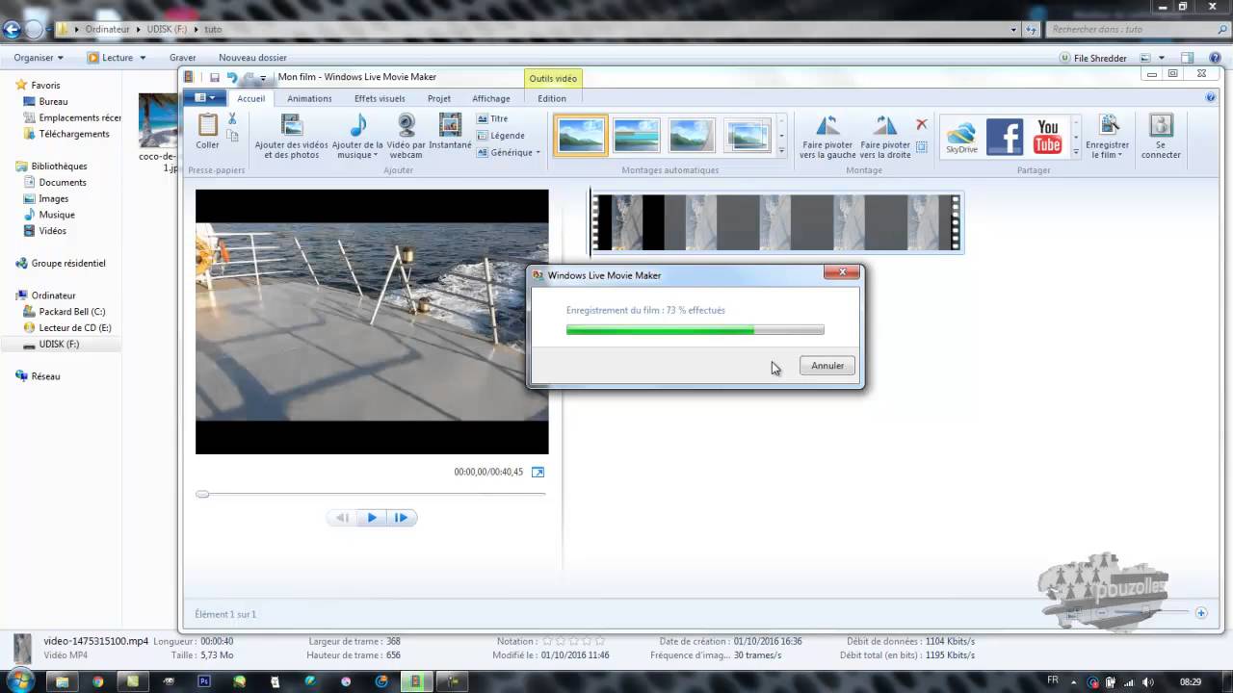Screen dimensions: 1233x693
Task: Share the movie on YouTube
Action: [x=1048, y=137]
